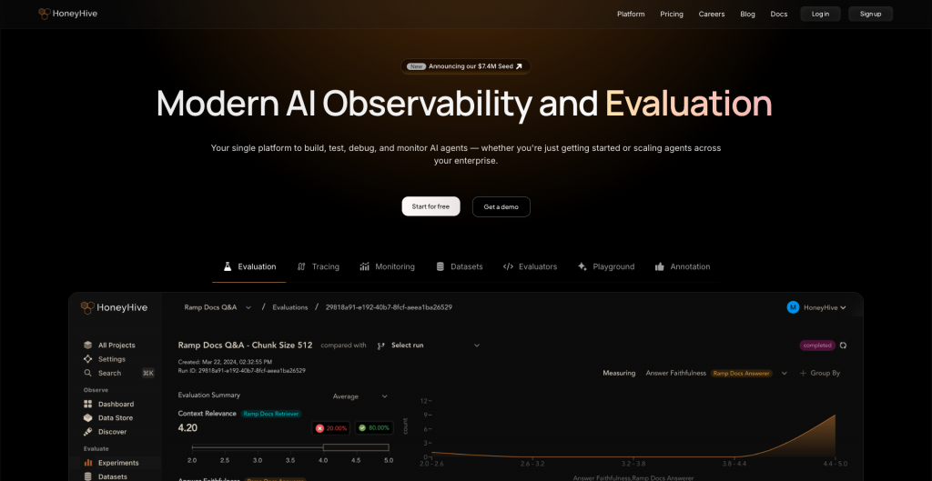Visit the Blog page
The width and height of the screenshot is (932, 481).
[x=748, y=14]
